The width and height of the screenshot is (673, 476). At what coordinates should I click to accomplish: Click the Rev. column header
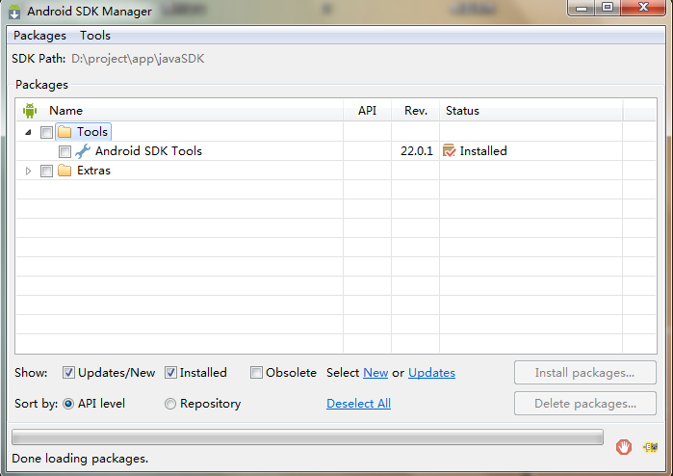point(416,111)
